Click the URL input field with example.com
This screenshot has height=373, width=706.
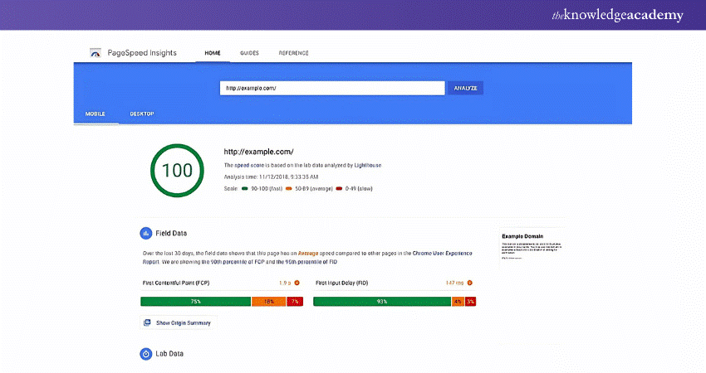(x=332, y=88)
